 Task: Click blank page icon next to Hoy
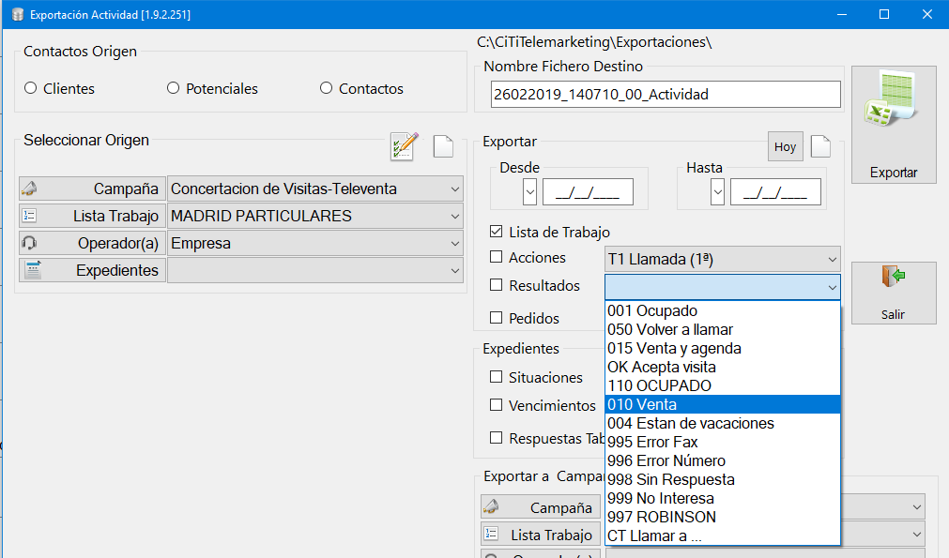coord(820,146)
